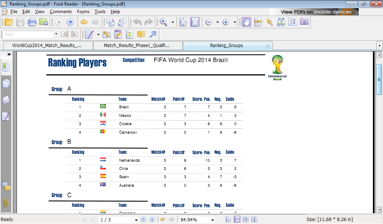Click the Snapshot camera tool

(x=304, y=22)
